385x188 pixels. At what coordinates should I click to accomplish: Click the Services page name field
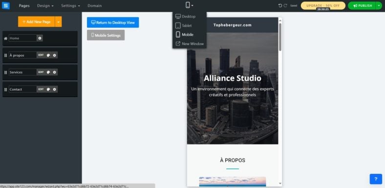click(22, 72)
